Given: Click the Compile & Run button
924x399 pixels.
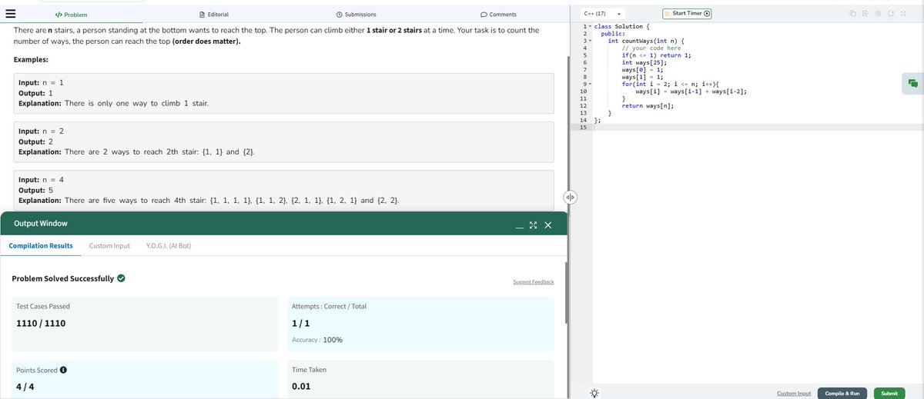Looking at the screenshot, I should pyautogui.click(x=842, y=394).
